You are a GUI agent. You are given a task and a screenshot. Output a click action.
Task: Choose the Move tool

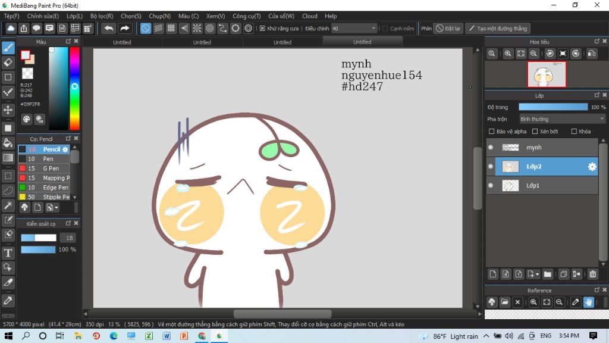click(x=8, y=110)
